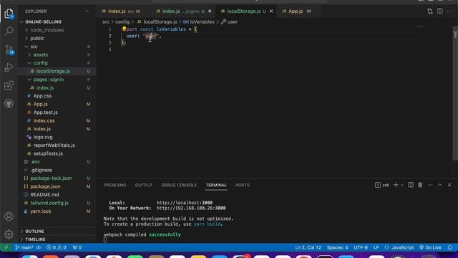Click the Ln 2, Col 12 position indicator
Screen dimensions: 458x258
tap(308, 247)
